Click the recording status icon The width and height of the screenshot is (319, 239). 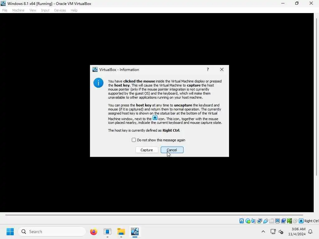point(283,221)
